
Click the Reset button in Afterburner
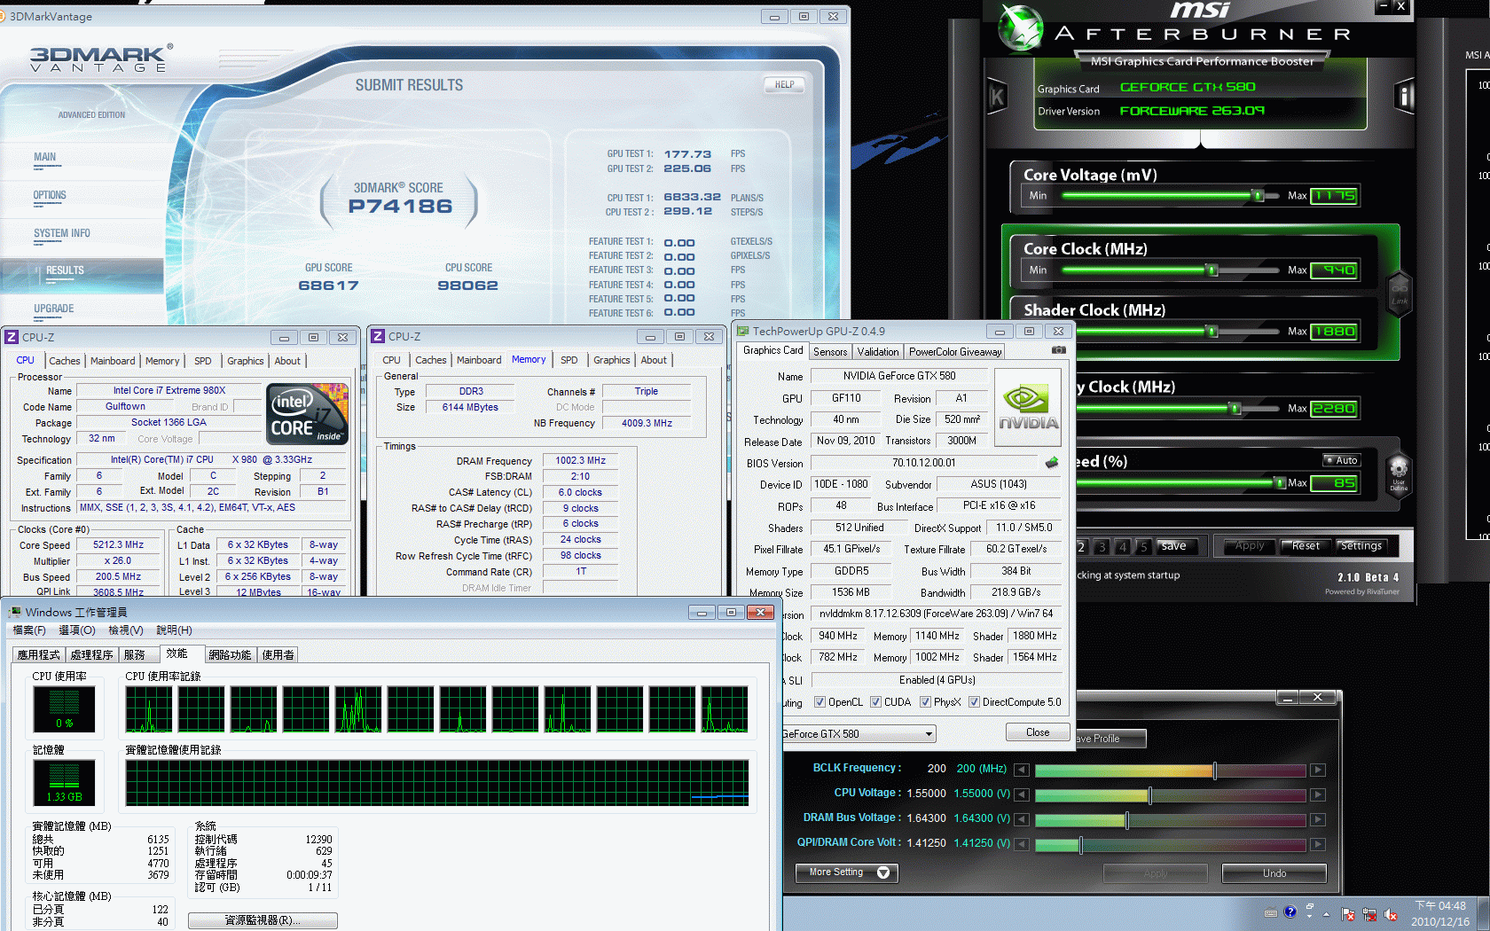[x=1305, y=546]
